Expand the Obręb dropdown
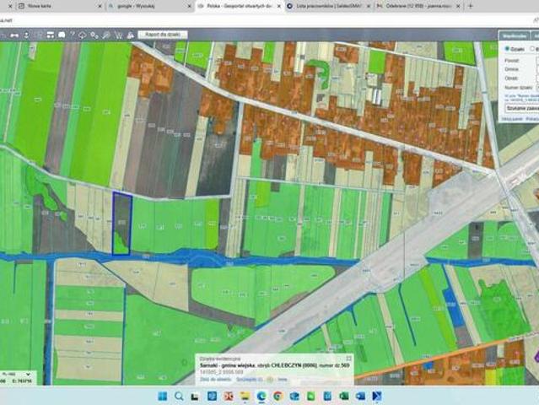This screenshot has height=405, width=539. click(x=536, y=78)
